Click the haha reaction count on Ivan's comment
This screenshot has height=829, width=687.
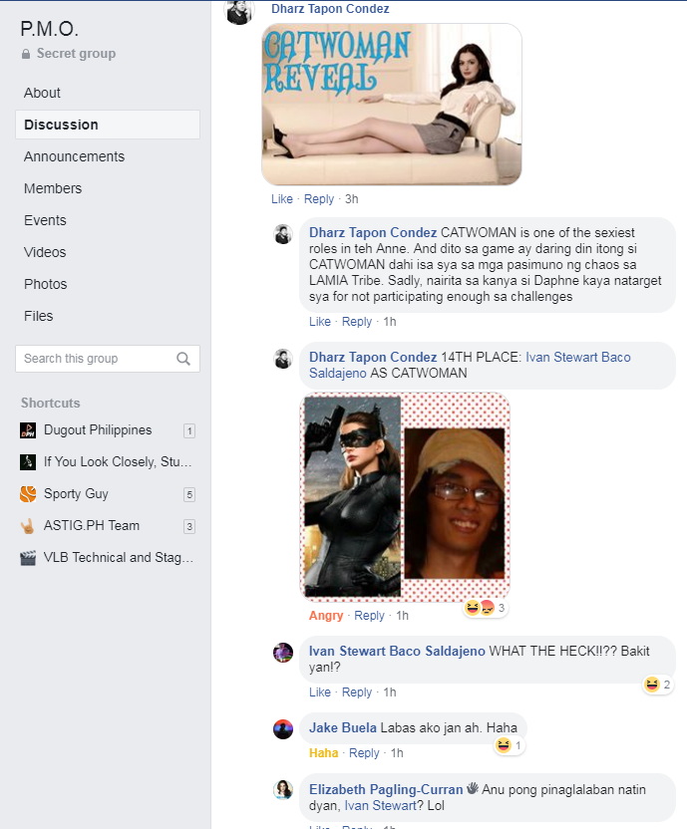click(x=658, y=685)
